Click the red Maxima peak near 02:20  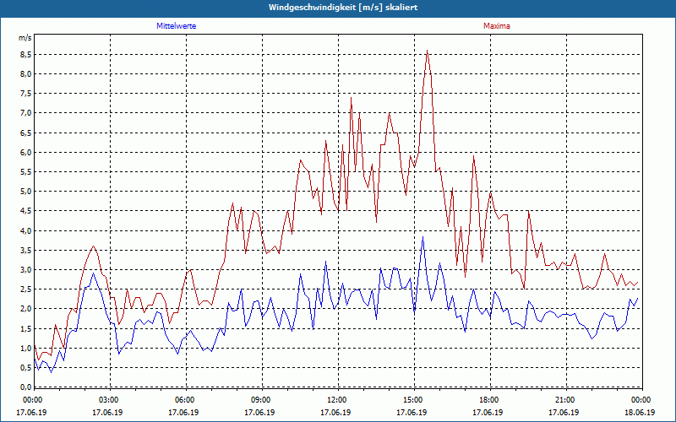point(93,246)
